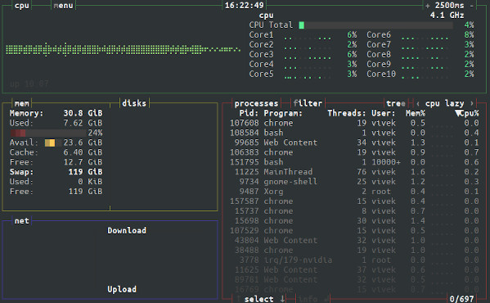Click the Download label in net box
490x303 pixels.
click(127, 230)
